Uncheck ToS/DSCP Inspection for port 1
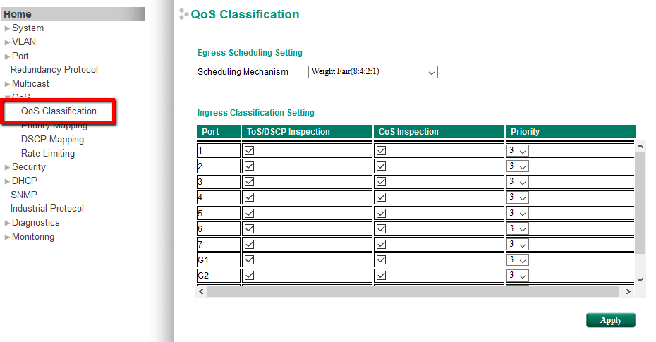The height and width of the screenshot is (342, 656). click(x=249, y=151)
